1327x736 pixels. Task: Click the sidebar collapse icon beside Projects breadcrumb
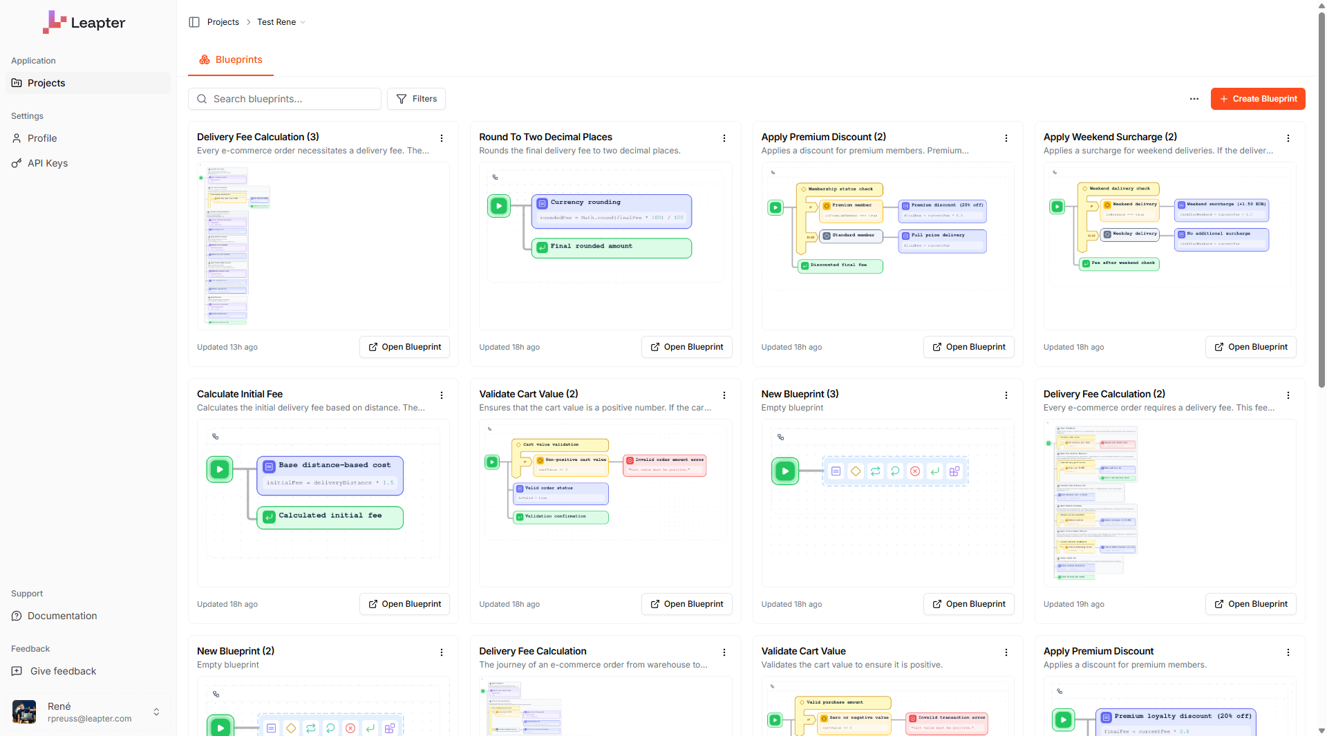[x=194, y=21]
